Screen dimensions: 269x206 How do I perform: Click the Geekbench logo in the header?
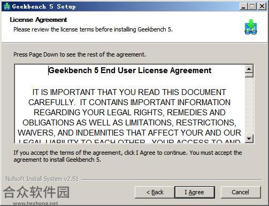[251, 27]
